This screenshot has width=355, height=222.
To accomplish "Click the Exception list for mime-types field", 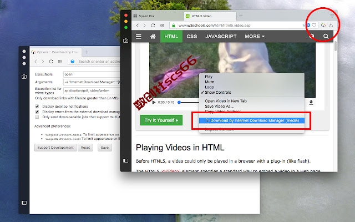I will 92,90.
